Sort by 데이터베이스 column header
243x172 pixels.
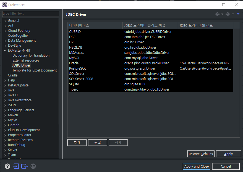tap(95, 25)
